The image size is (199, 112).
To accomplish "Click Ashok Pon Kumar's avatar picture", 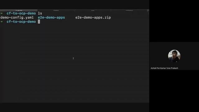I will [174, 56].
